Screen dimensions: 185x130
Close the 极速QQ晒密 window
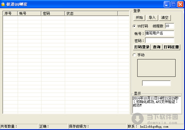click(x=180, y=4)
